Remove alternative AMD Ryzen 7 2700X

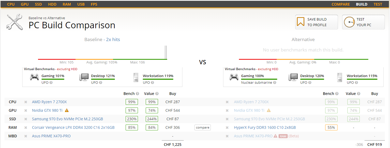[227, 102]
